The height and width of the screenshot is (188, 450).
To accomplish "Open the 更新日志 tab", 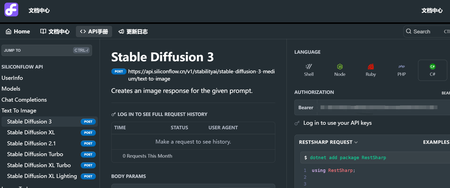I will 133,31.
